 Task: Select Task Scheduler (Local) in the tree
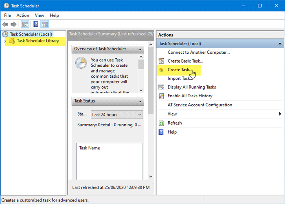point(31,34)
